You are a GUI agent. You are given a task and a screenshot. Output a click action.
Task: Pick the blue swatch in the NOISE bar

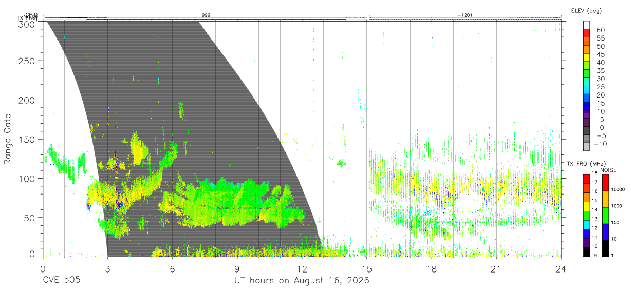pyautogui.click(x=605, y=232)
